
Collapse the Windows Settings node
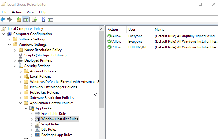click(x=9, y=45)
